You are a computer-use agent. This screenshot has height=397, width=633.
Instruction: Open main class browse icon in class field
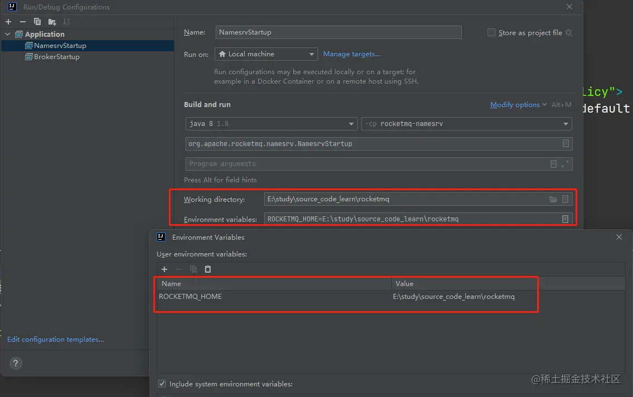click(x=566, y=143)
